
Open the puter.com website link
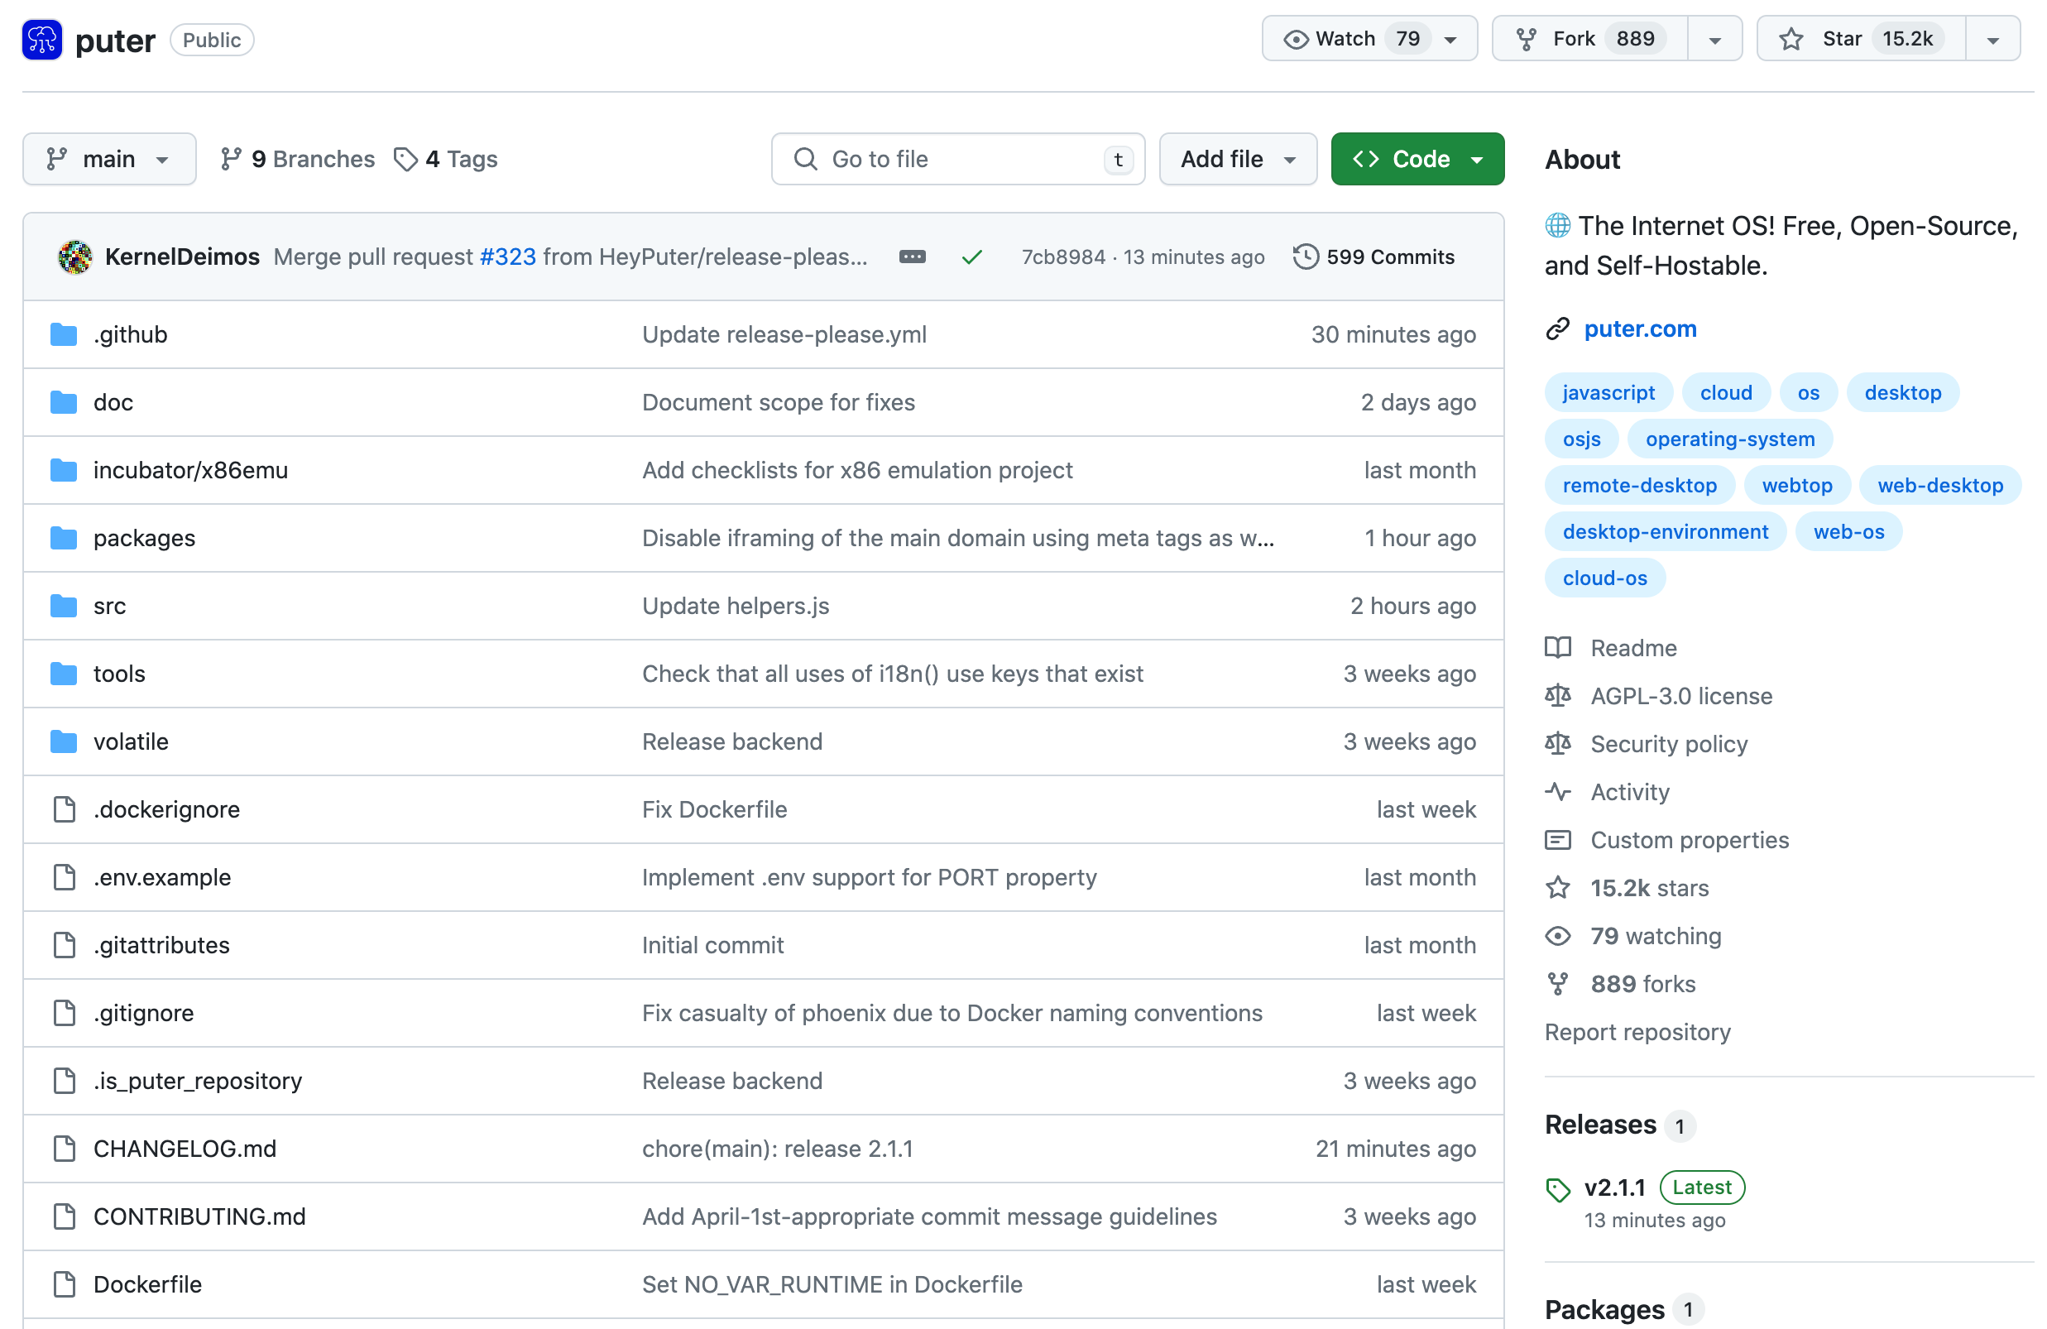[1639, 329]
